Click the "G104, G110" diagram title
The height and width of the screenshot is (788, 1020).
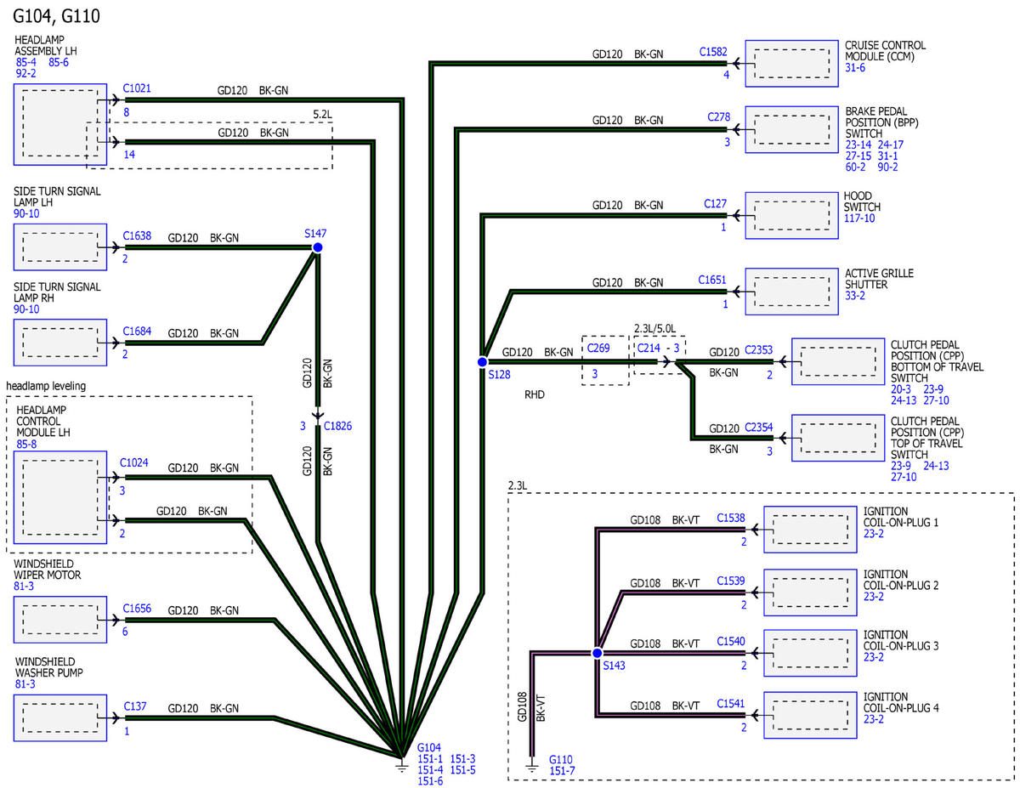point(58,14)
